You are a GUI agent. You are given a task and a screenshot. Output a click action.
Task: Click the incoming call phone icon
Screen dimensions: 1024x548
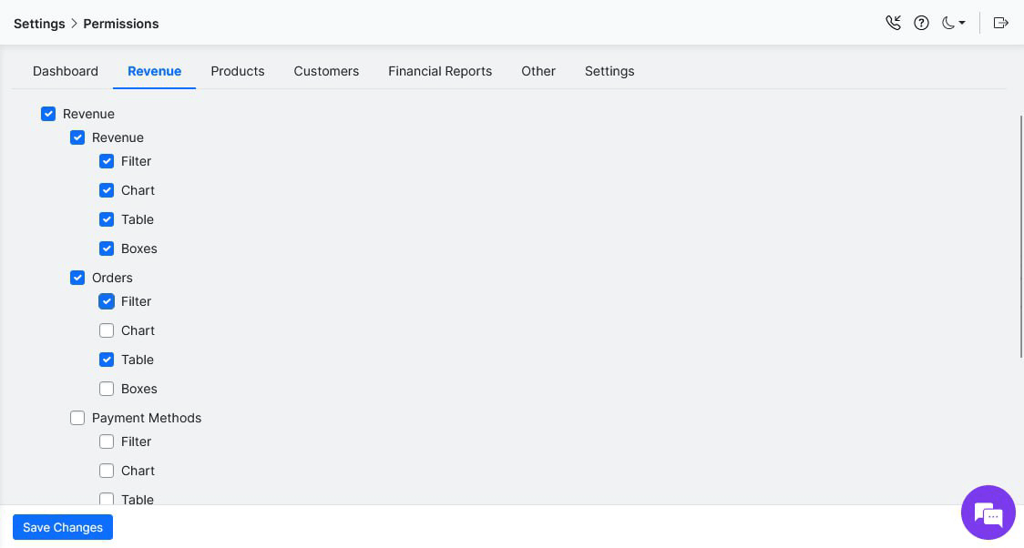[x=894, y=23]
